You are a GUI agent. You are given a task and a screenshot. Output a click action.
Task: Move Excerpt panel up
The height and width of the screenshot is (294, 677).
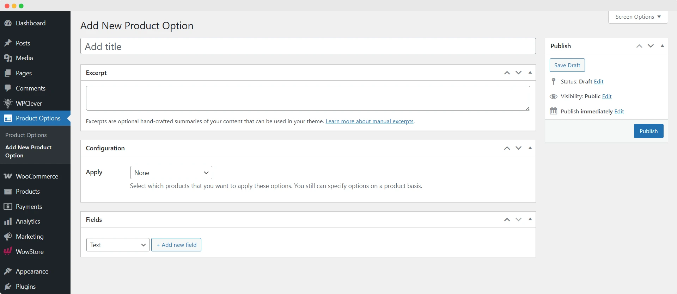[507, 73]
